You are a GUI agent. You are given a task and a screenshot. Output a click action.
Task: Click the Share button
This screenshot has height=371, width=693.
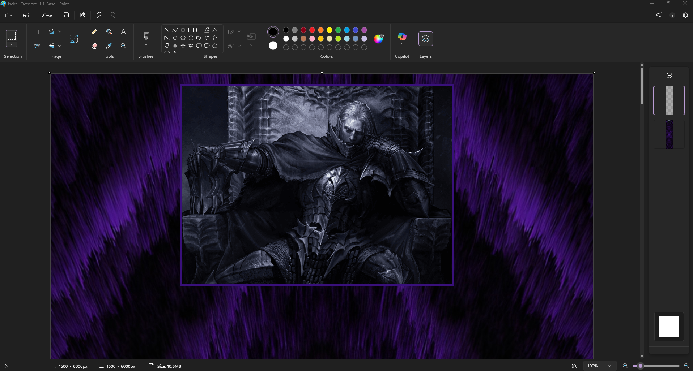[x=82, y=15]
